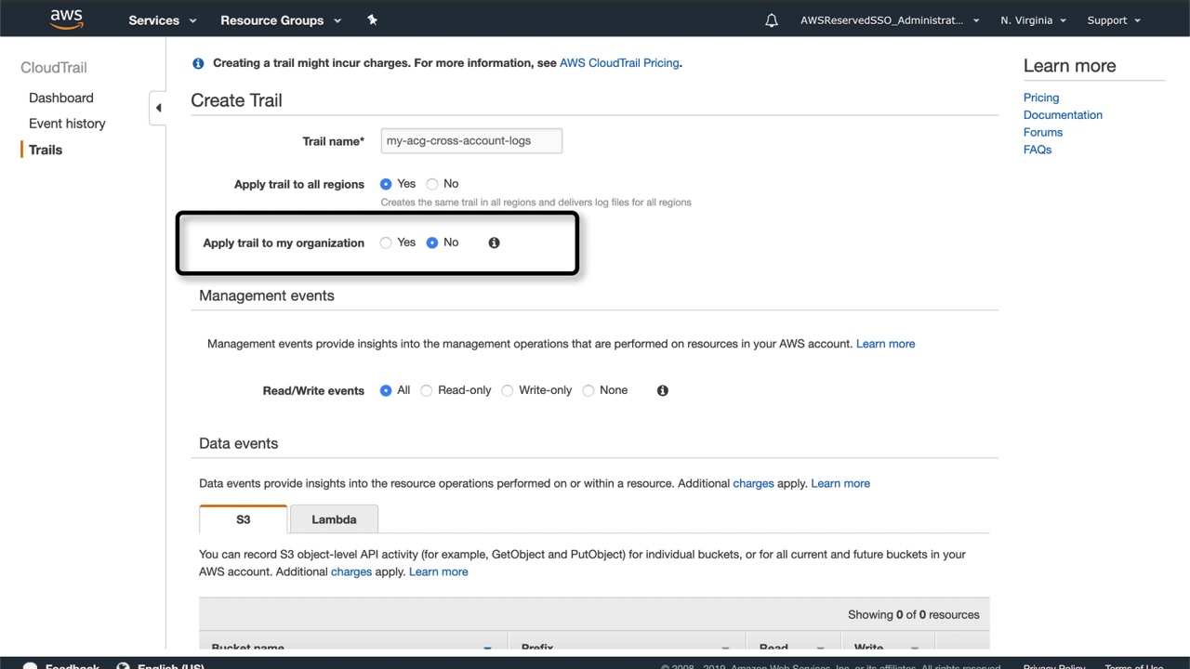Click the AWS logo home icon
This screenshot has width=1190, height=669.
click(x=67, y=20)
